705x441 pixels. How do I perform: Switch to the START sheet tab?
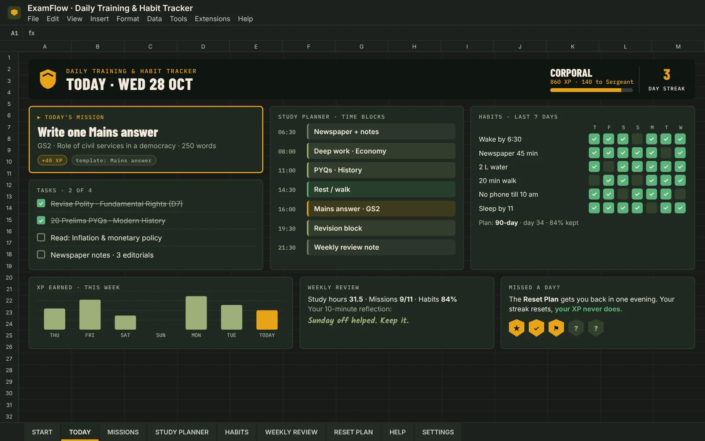coord(42,432)
